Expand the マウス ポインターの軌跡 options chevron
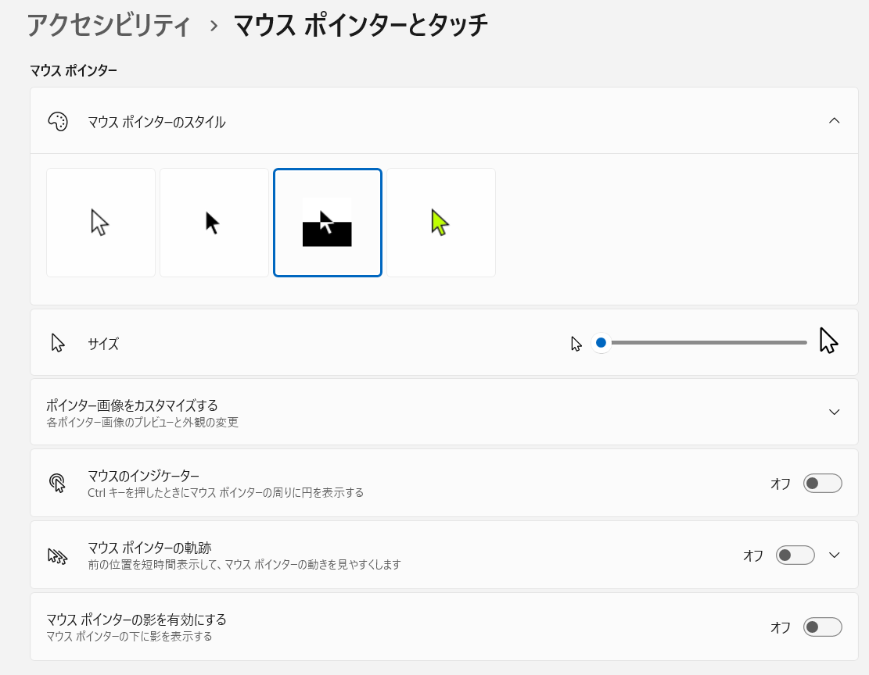The height and width of the screenshot is (675, 869). (834, 555)
